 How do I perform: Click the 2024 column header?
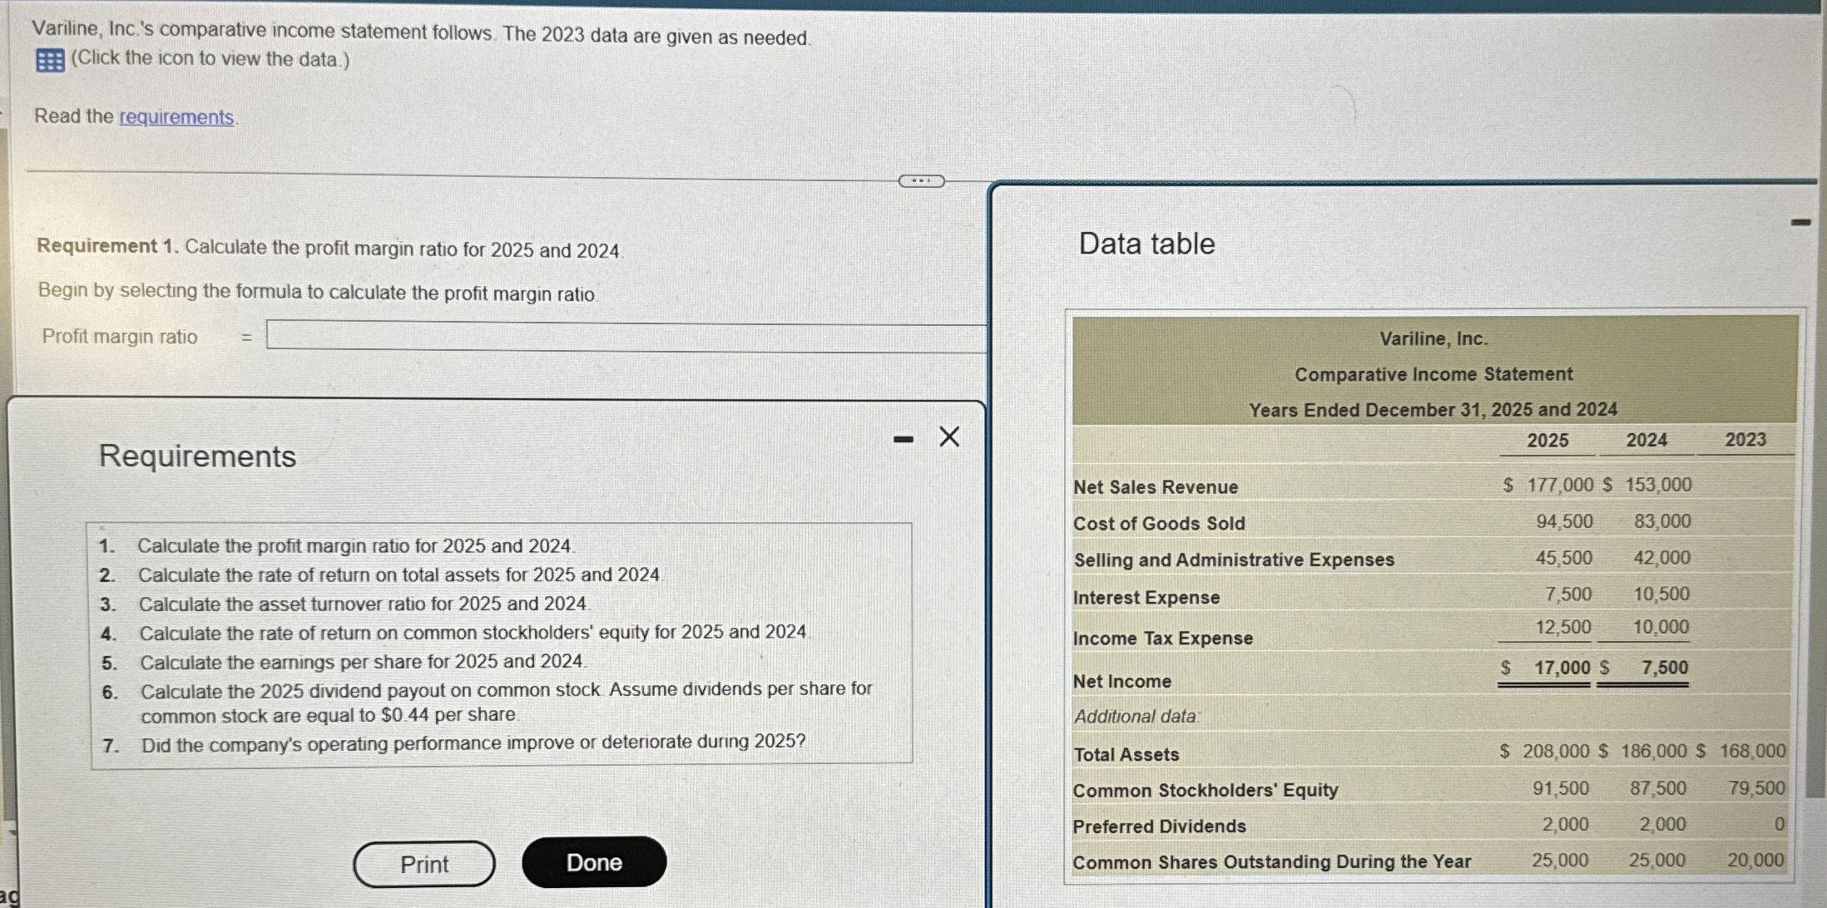(x=1648, y=441)
